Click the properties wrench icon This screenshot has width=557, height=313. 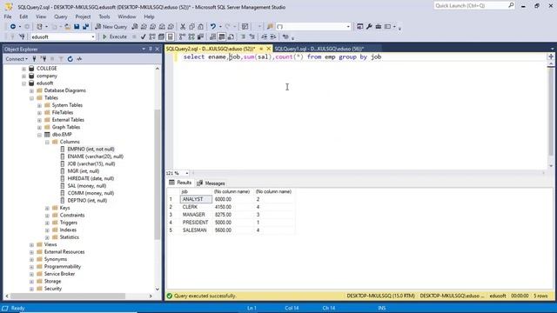369,27
